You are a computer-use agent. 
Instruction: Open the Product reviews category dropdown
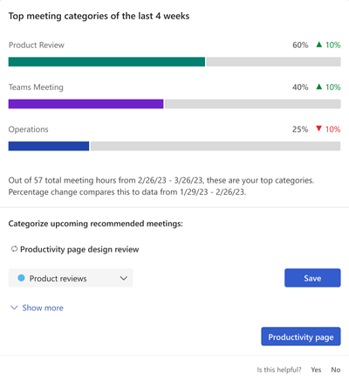click(x=71, y=278)
